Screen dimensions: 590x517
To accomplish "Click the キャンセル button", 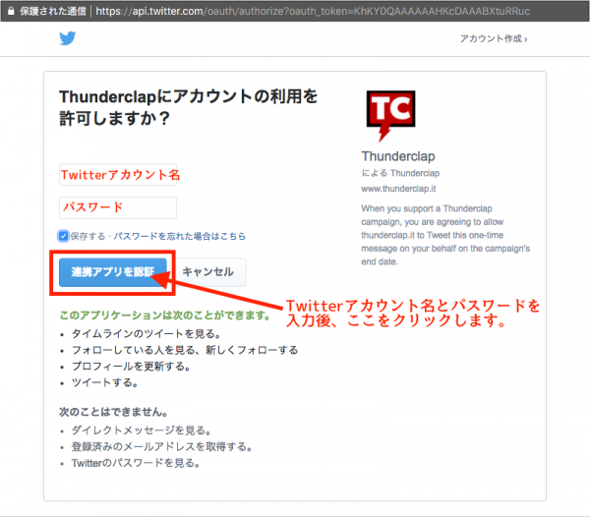I will pyautogui.click(x=208, y=272).
